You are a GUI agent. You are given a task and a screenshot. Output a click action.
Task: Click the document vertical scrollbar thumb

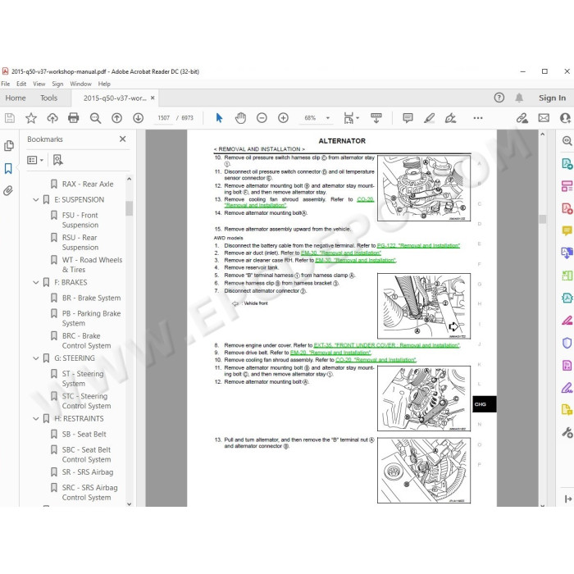pyautogui.click(x=543, y=219)
